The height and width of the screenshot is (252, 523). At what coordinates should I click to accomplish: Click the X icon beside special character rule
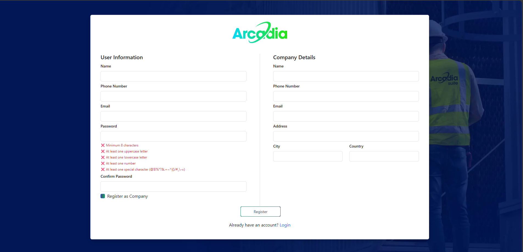pyautogui.click(x=103, y=169)
